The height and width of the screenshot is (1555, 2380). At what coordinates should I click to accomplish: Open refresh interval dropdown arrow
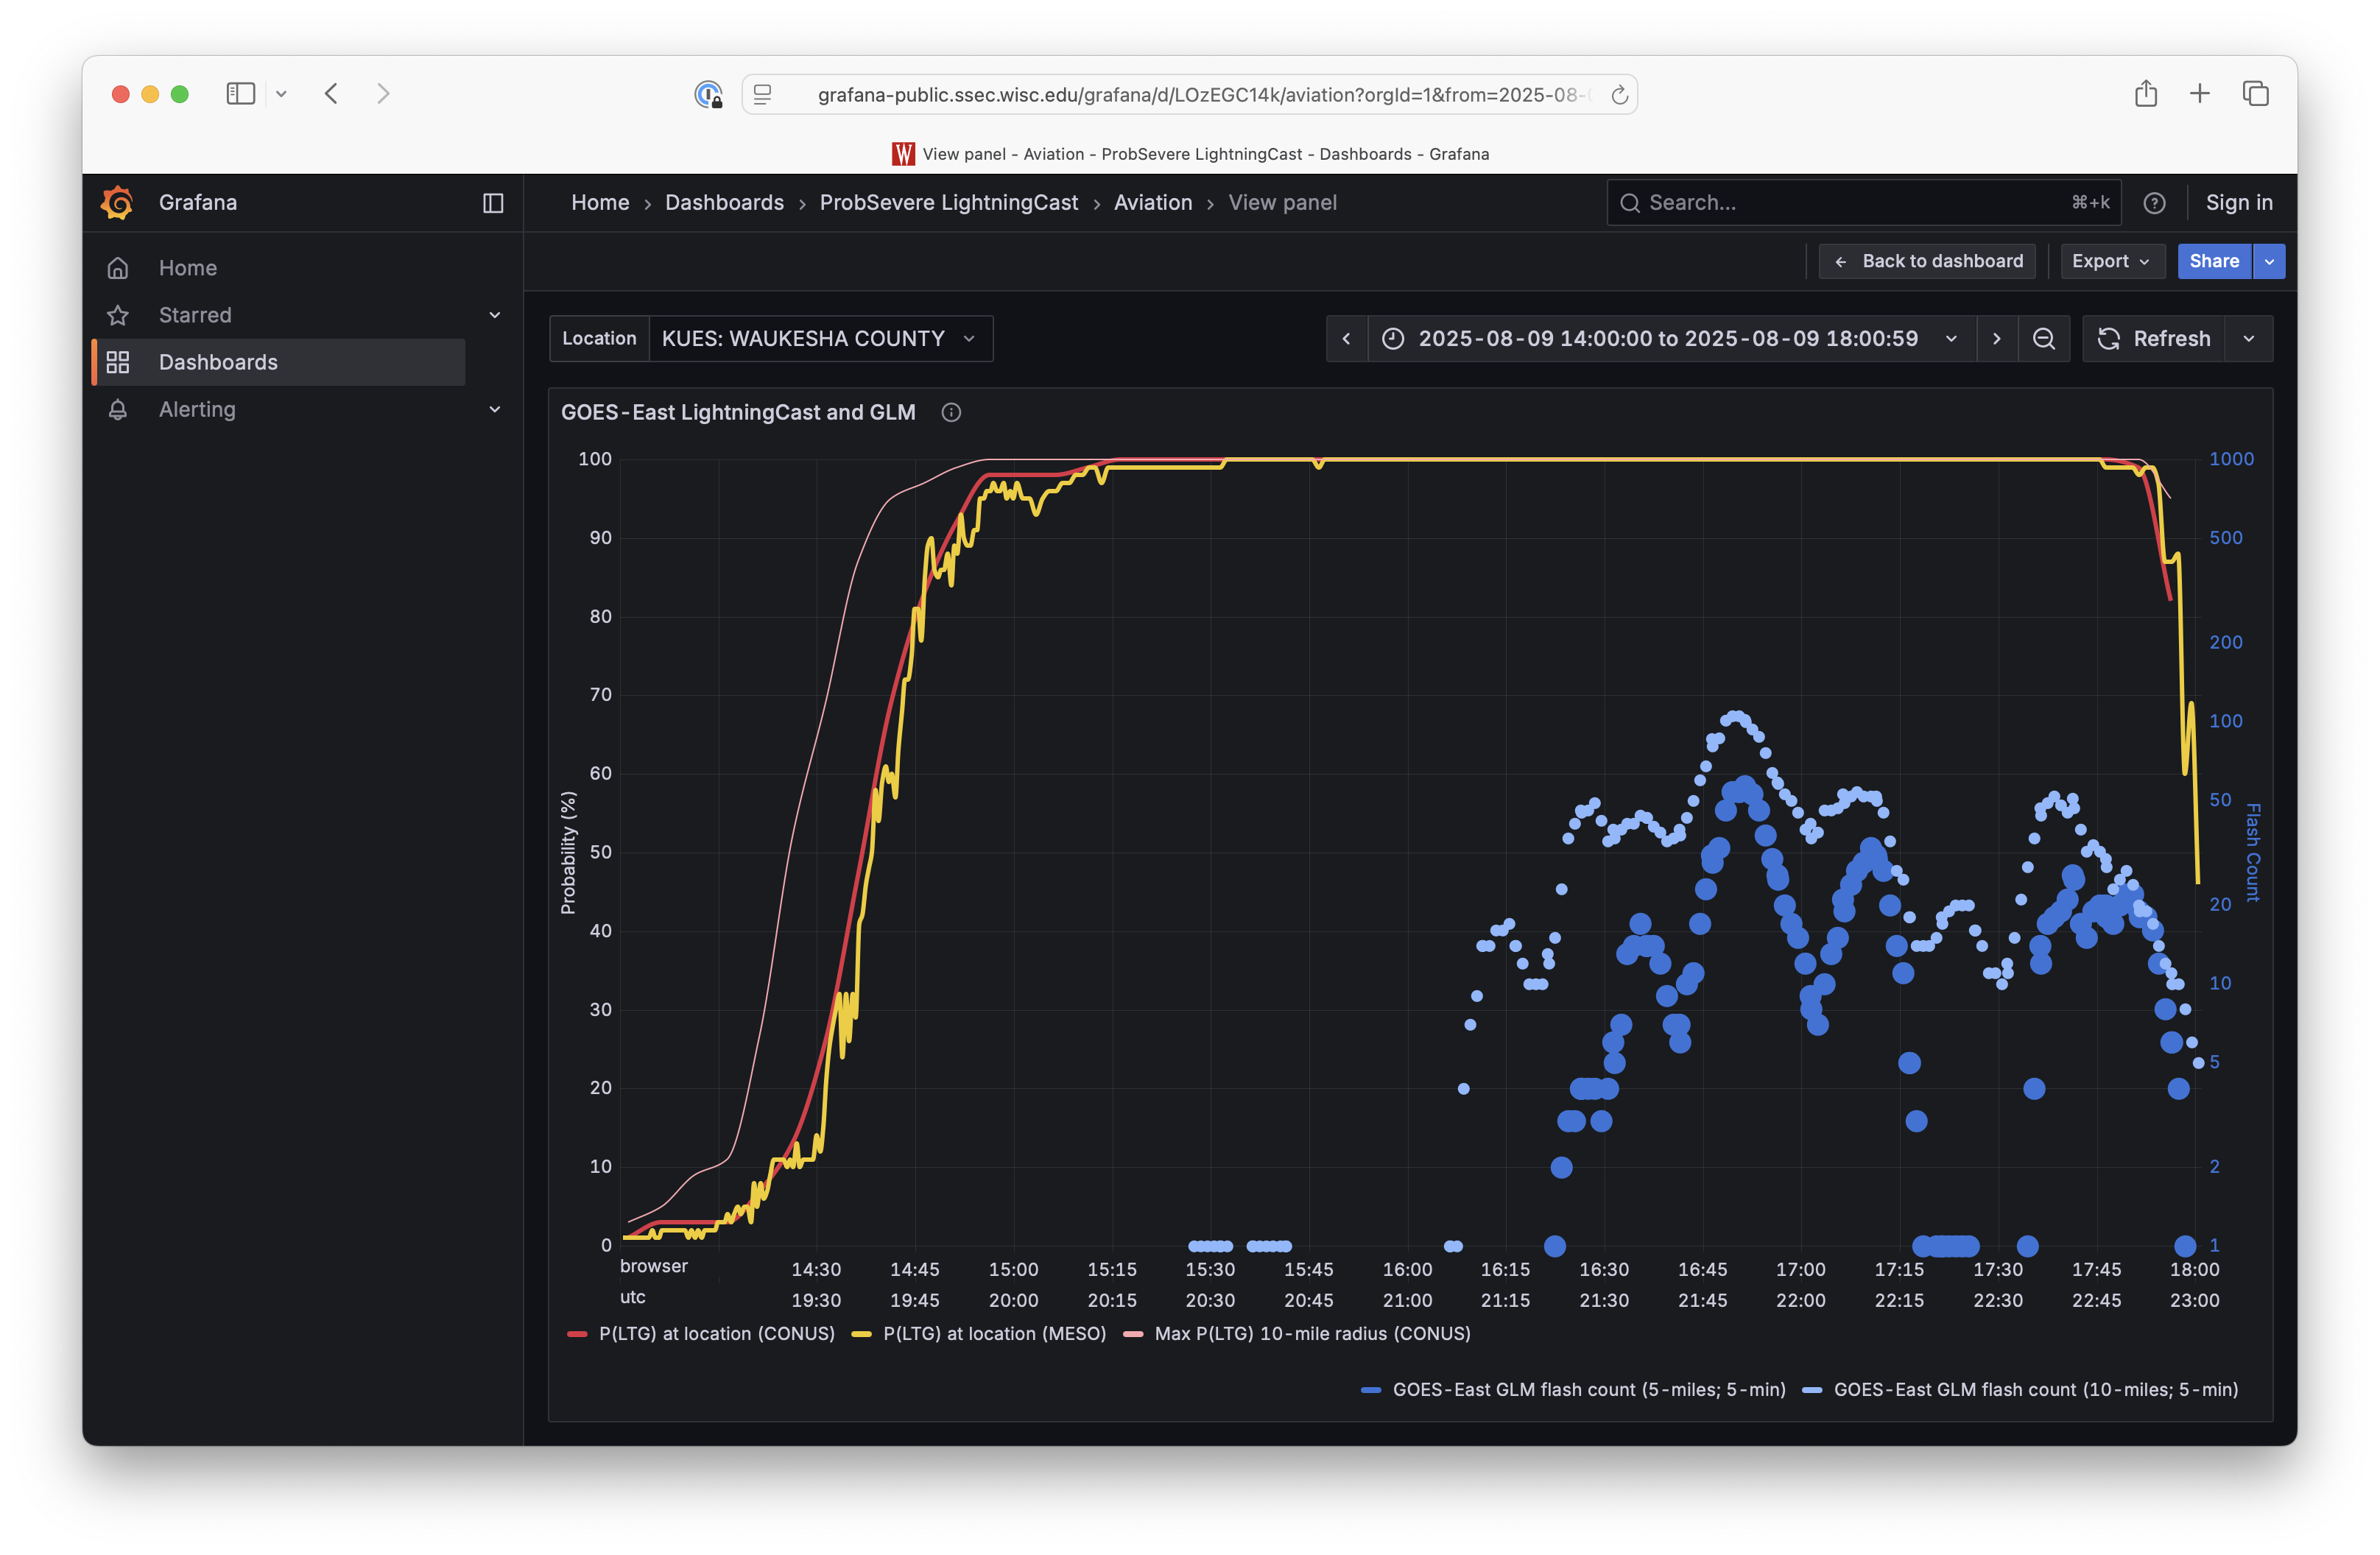[x=2249, y=339]
